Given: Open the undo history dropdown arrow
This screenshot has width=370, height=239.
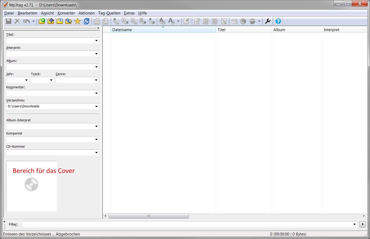Looking at the screenshot, I should pyautogui.click(x=33, y=21).
